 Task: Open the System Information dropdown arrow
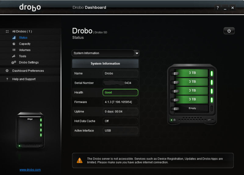[137, 53]
